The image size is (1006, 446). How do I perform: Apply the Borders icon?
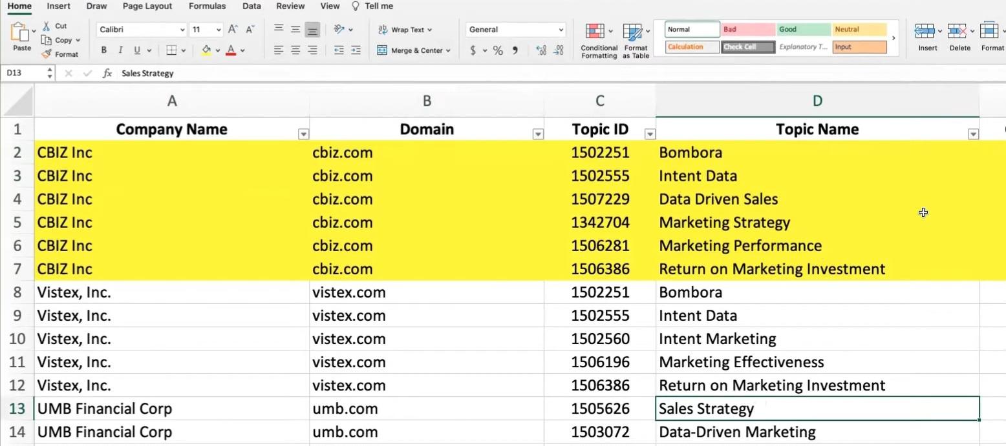171,50
